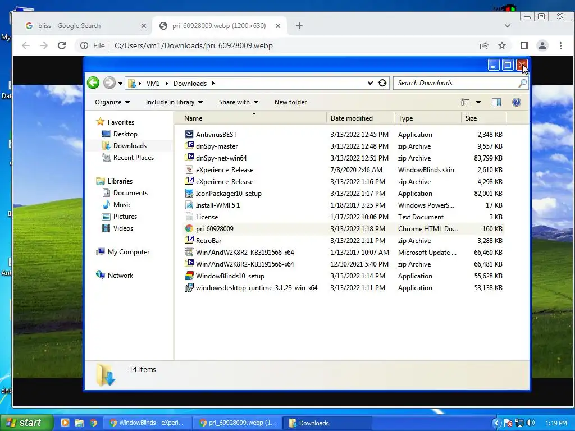The image size is (575, 431).
Task: Expand the arrow after Downloads breadcrumb
Action: point(213,83)
